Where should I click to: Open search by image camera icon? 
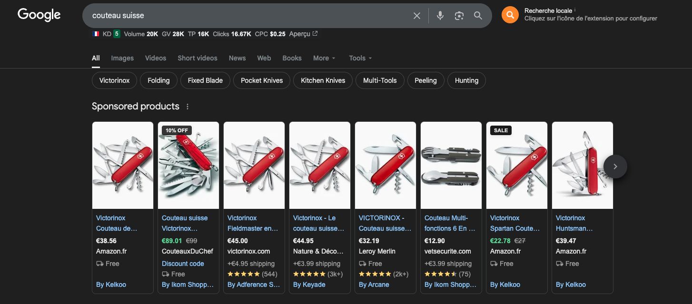459,16
